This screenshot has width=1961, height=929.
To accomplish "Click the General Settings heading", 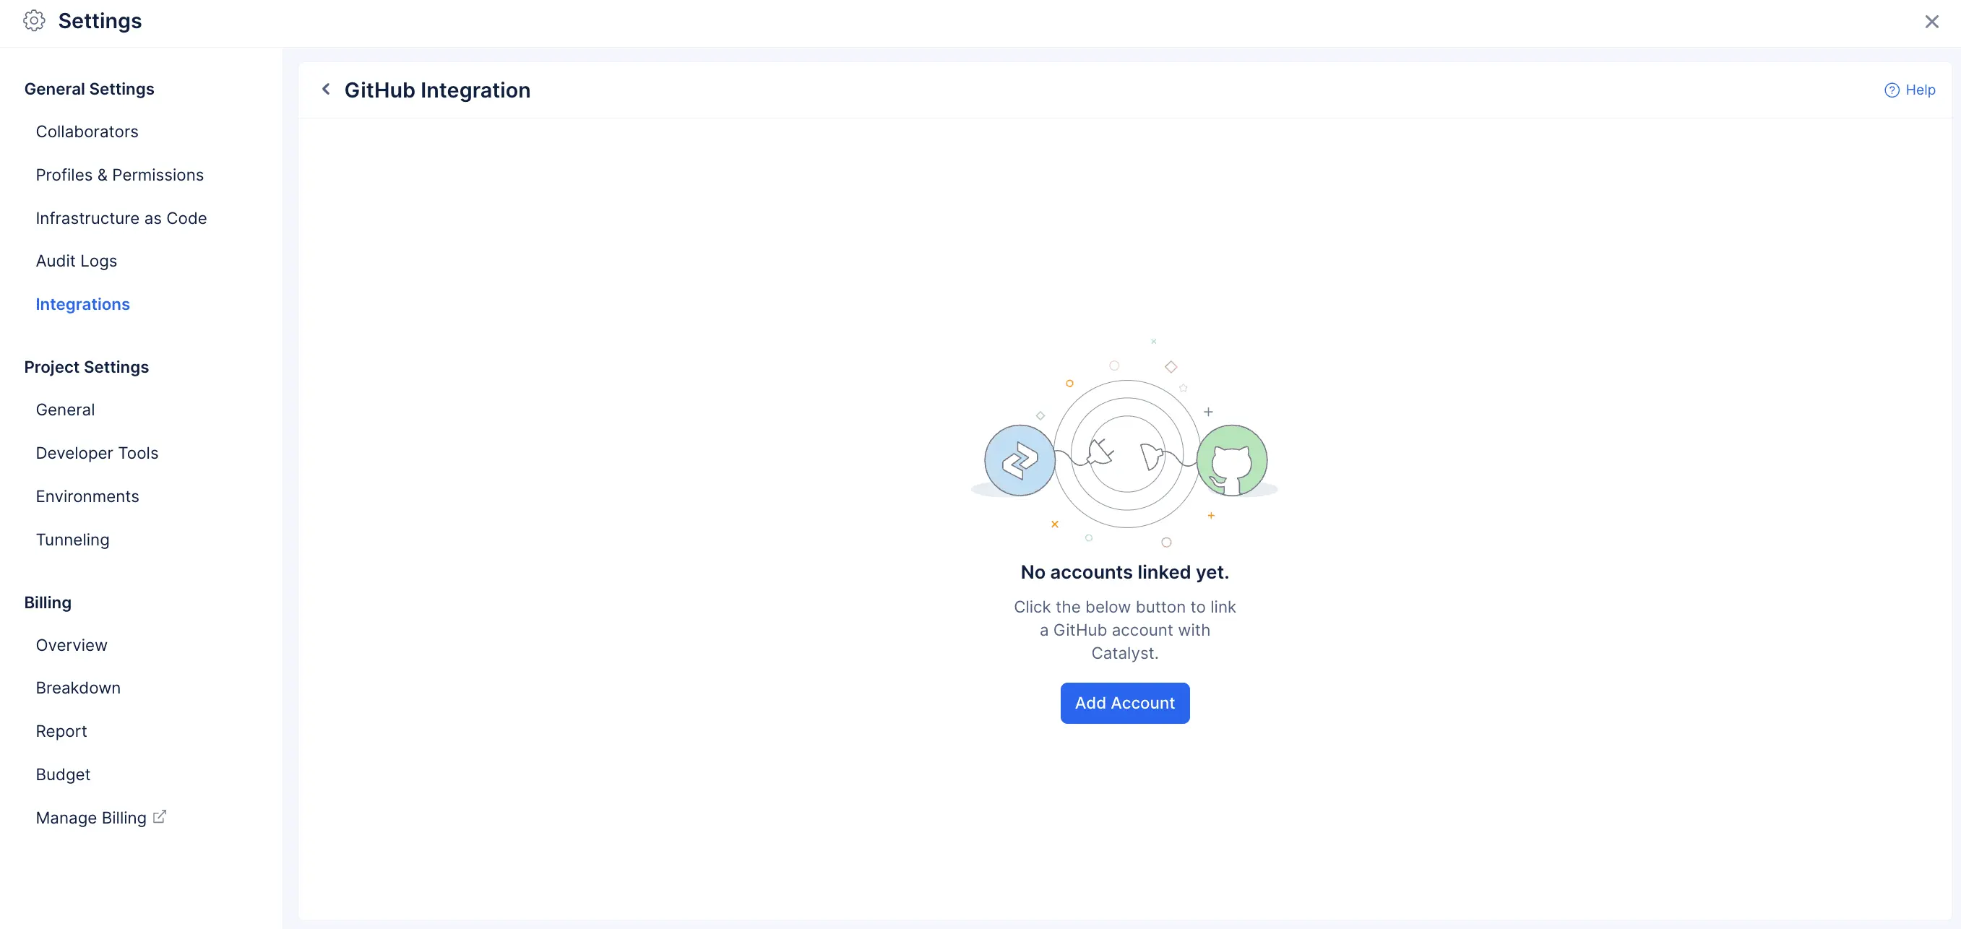I will point(89,89).
